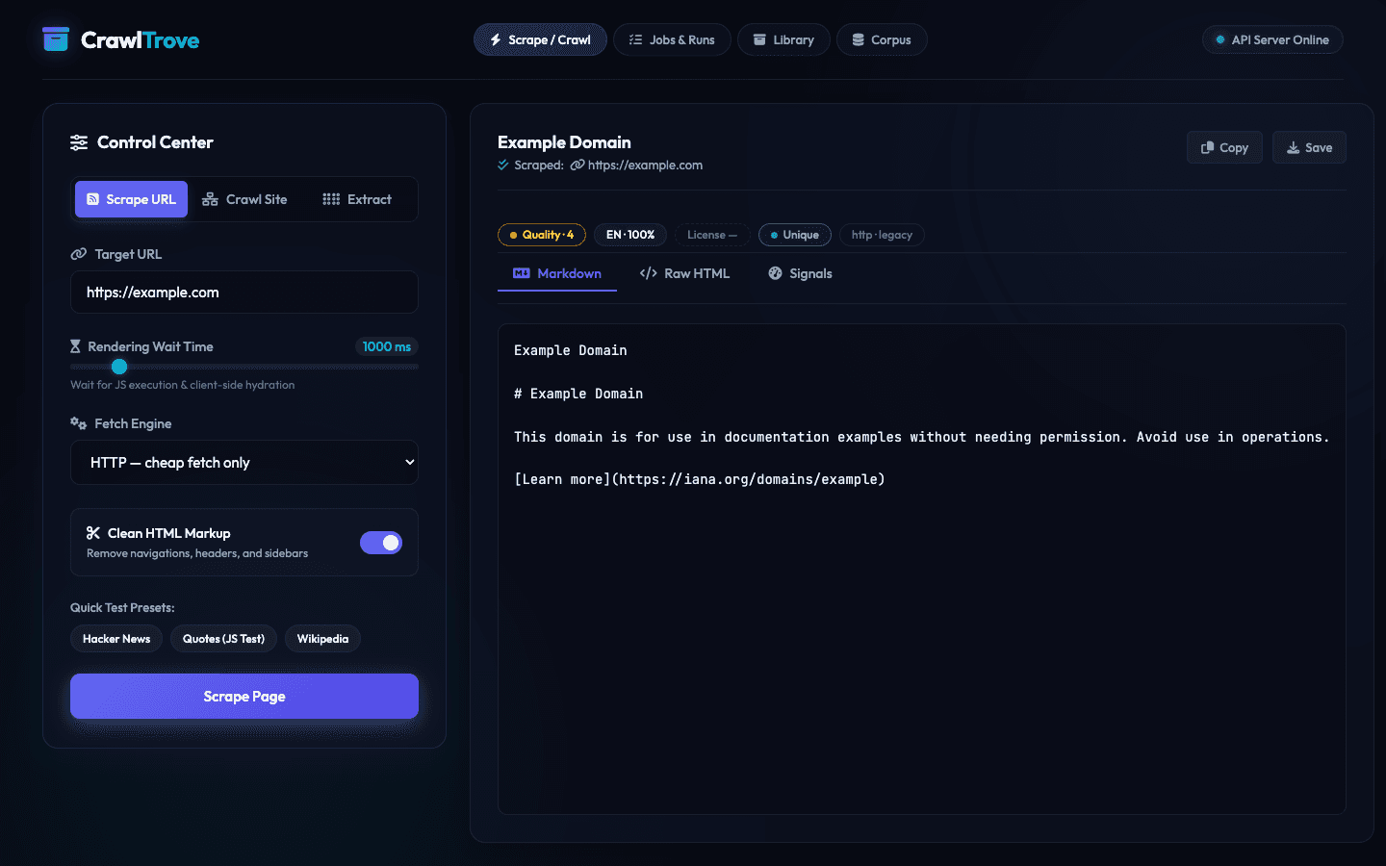Click the API Server Online status badge
1386x866 pixels.
[x=1272, y=39]
